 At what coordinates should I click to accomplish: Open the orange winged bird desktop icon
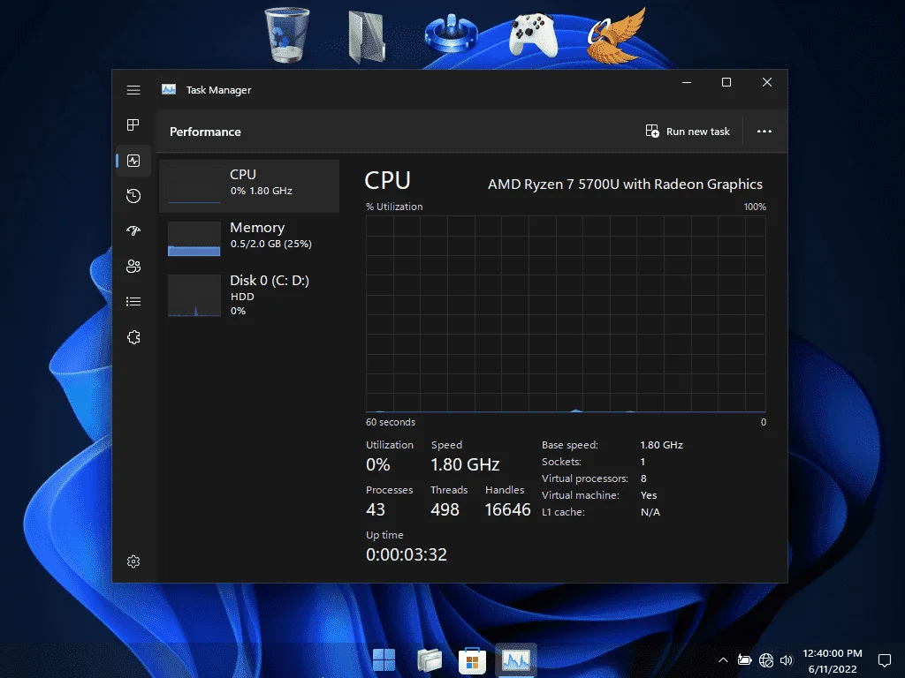pos(615,35)
